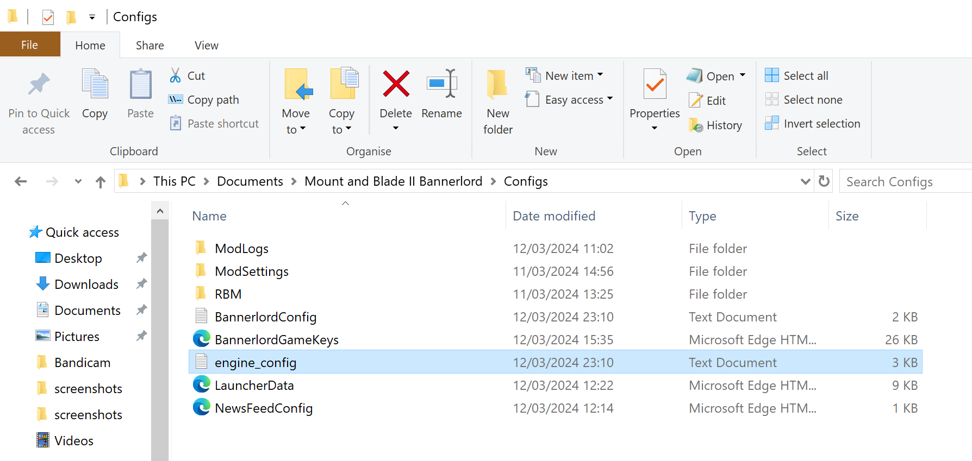Open Bandicam folder in the sidebar
Viewport: 972px width, 461px height.
click(x=82, y=363)
